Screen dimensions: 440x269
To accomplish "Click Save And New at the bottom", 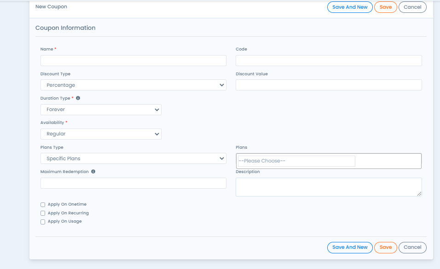I will point(350,247).
